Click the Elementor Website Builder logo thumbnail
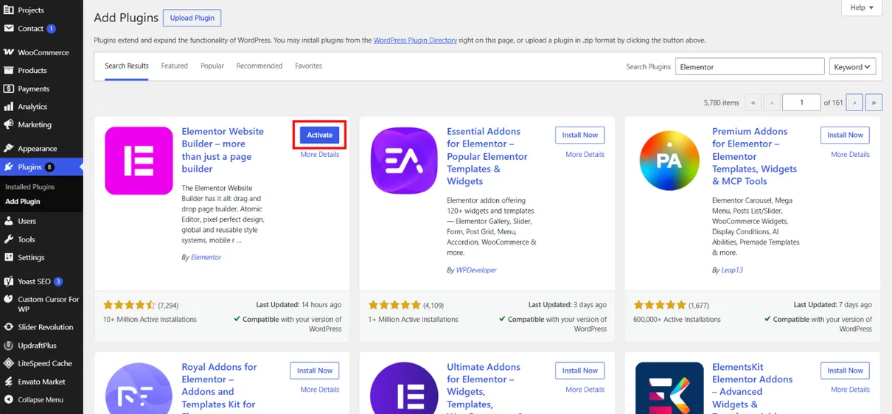 [x=139, y=161]
